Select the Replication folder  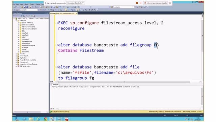[x=23, y=58]
